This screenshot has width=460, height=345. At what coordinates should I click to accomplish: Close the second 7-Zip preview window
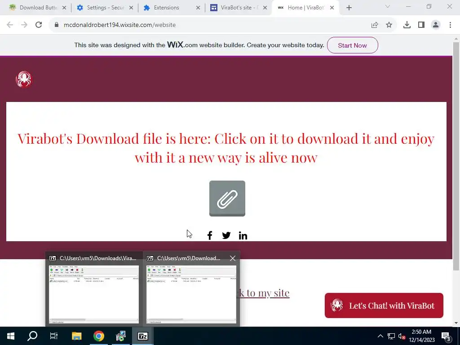point(233,258)
